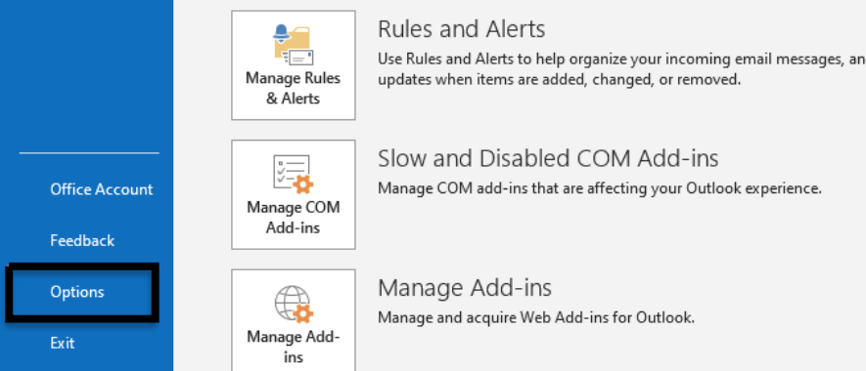The image size is (866, 371).
Task: Click the text about acquiring Web Add-ins
Action: 535,318
